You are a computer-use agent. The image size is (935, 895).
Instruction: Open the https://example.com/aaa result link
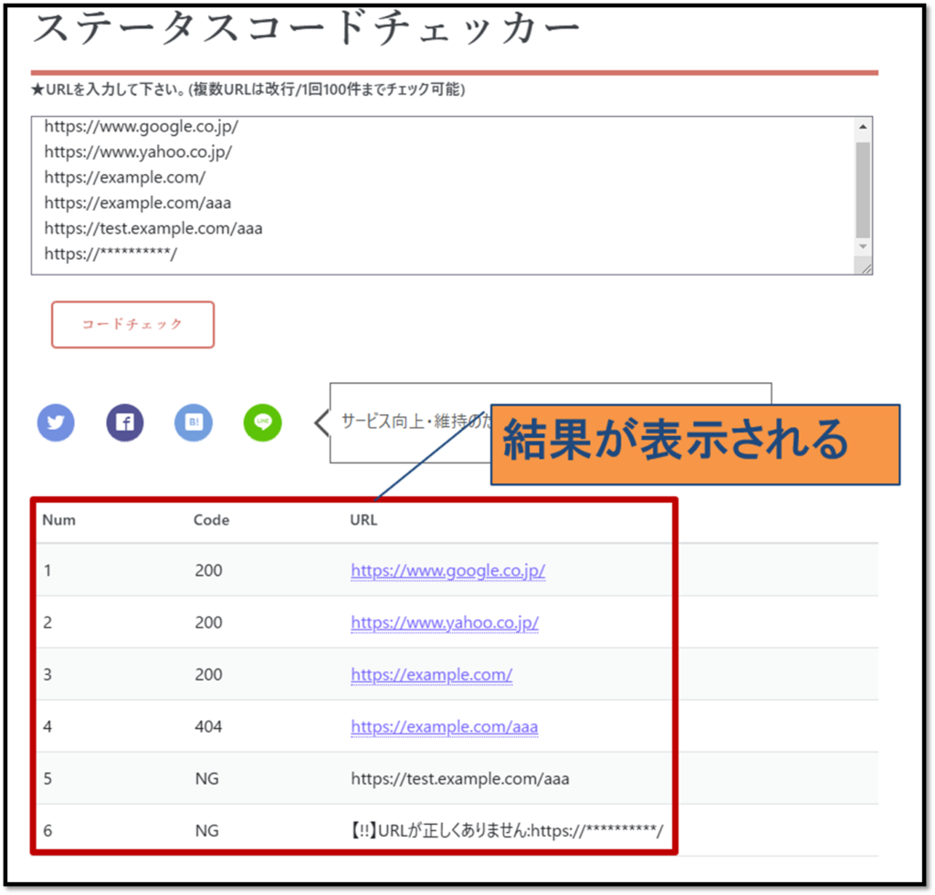coord(444,727)
